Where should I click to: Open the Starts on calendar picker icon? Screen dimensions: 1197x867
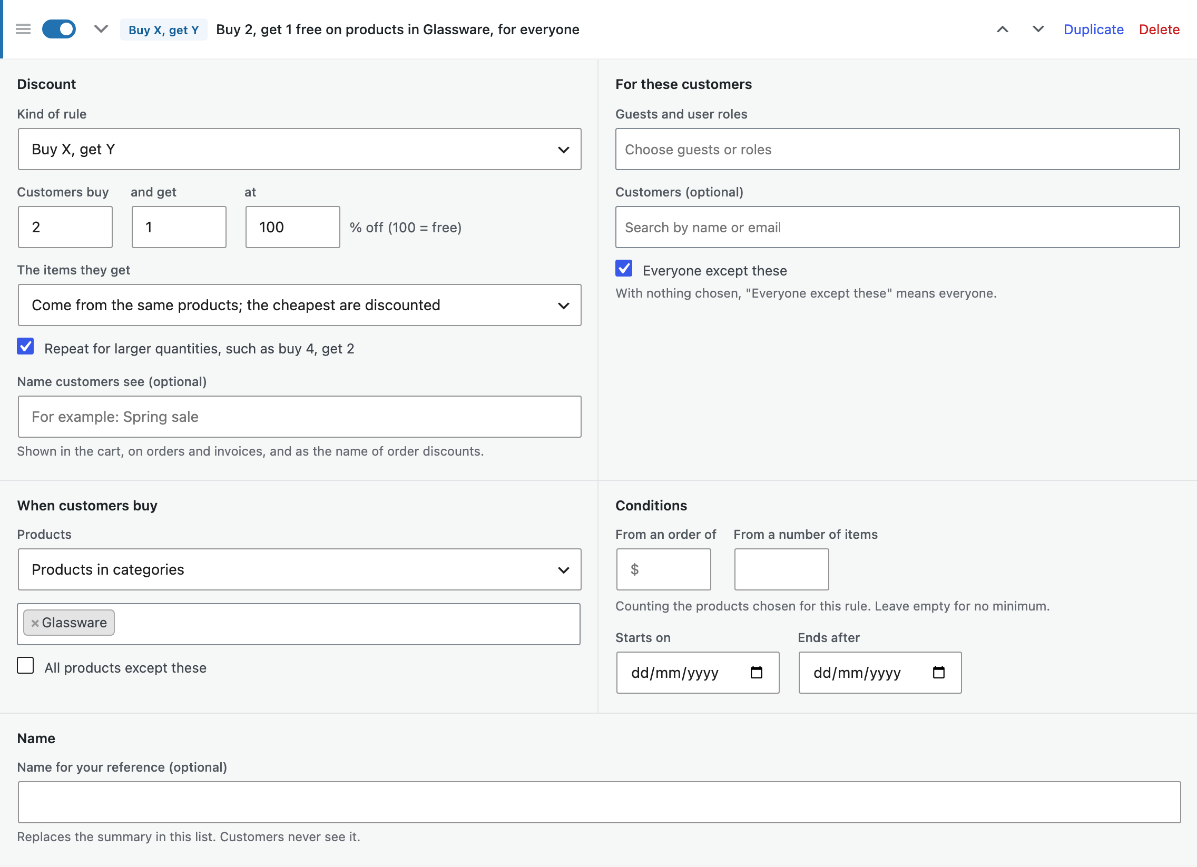click(757, 672)
